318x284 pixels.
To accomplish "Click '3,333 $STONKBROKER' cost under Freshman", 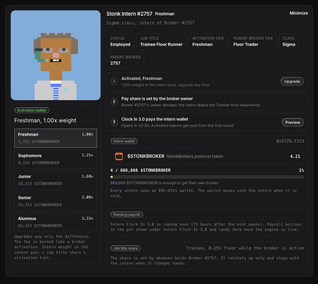I will [39, 142].
